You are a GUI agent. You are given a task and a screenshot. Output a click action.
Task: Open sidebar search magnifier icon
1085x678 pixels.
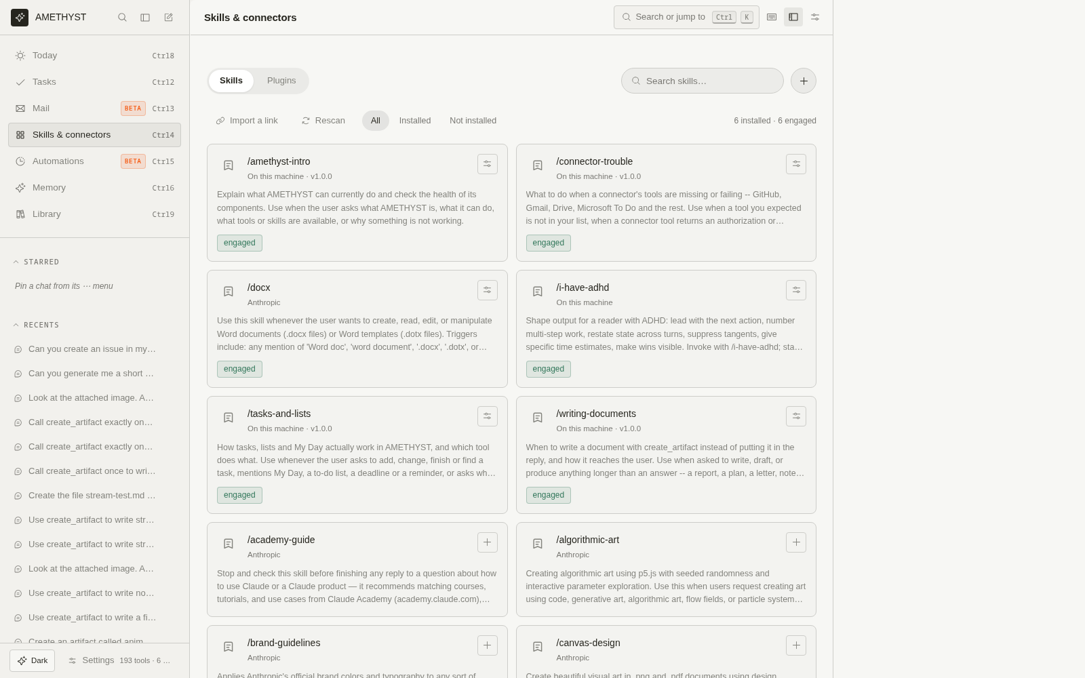tap(122, 18)
